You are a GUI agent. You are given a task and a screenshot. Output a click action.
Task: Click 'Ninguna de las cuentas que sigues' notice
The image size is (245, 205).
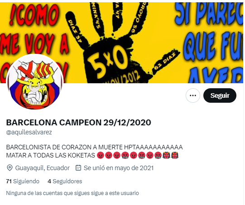(x=73, y=194)
